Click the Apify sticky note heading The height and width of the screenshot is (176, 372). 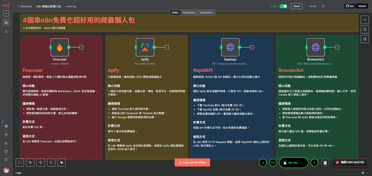[x=113, y=70]
